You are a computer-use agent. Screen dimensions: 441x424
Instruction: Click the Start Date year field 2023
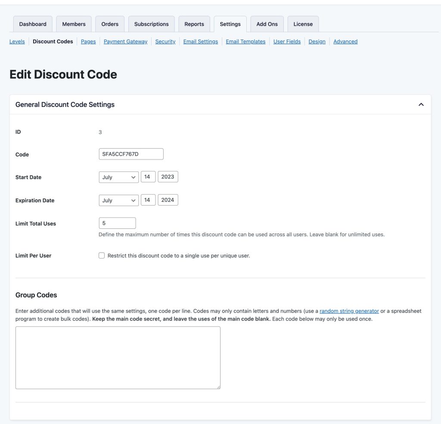pyautogui.click(x=168, y=177)
